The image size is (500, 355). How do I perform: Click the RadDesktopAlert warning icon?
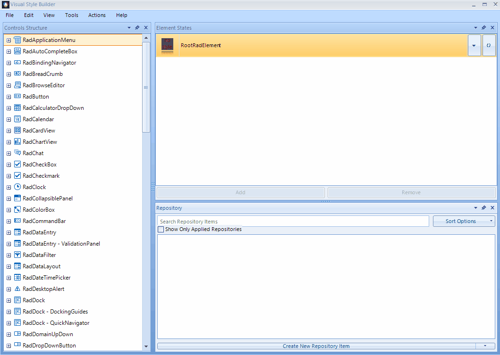(x=17, y=289)
